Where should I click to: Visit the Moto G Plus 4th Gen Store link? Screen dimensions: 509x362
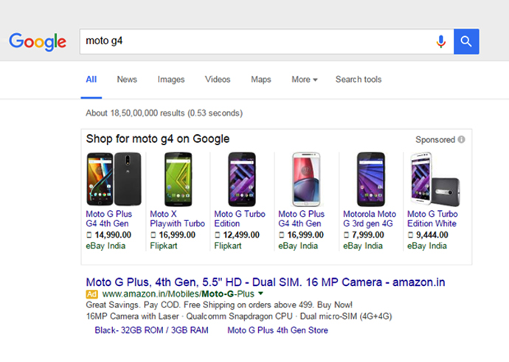[x=277, y=330]
